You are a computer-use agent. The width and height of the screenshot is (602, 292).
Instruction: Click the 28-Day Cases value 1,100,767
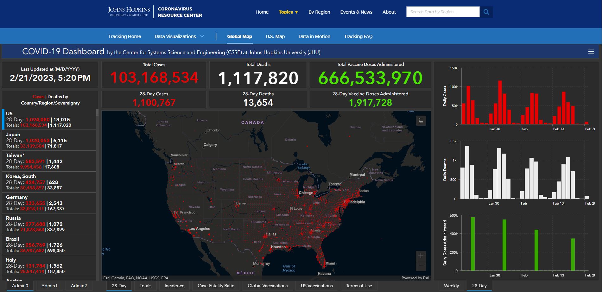154,103
